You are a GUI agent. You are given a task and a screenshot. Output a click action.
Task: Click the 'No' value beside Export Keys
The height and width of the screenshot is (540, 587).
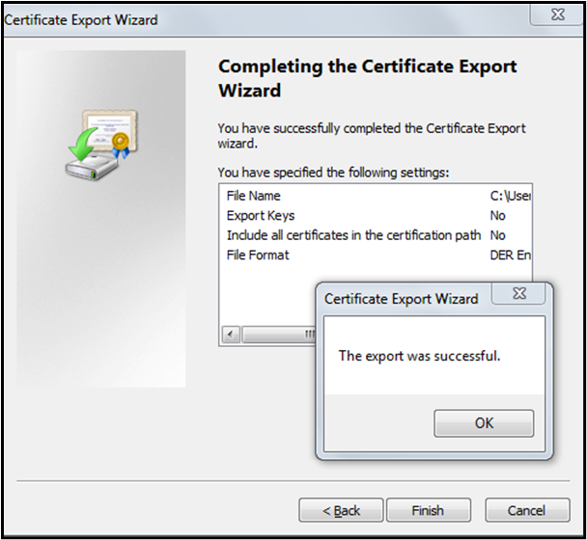tap(498, 216)
